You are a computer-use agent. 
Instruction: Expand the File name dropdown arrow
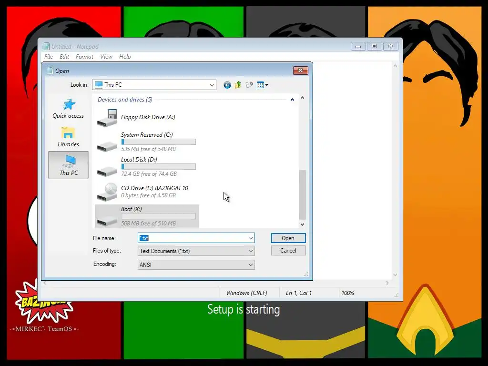click(x=251, y=238)
